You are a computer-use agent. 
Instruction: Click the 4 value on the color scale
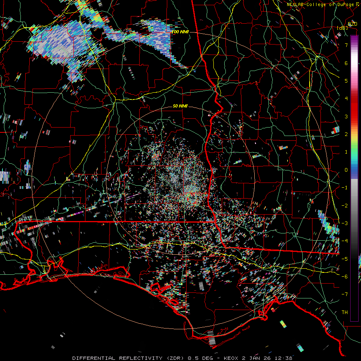click(x=346, y=99)
